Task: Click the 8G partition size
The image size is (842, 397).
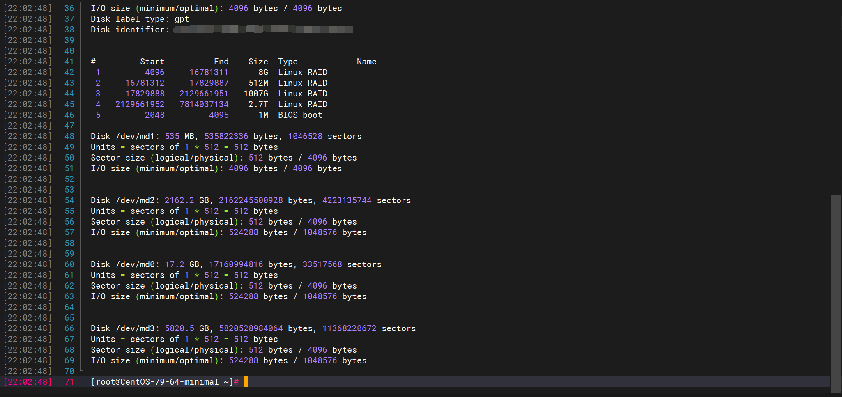Action: click(x=263, y=72)
